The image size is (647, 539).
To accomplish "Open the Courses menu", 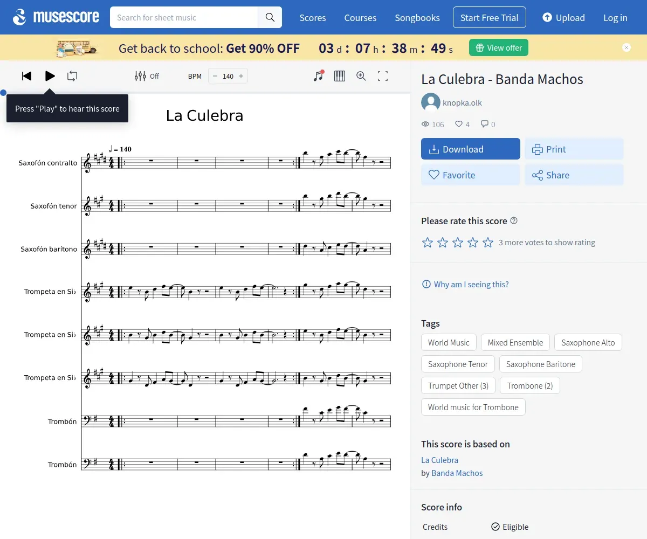I will click(x=360, y=18).
